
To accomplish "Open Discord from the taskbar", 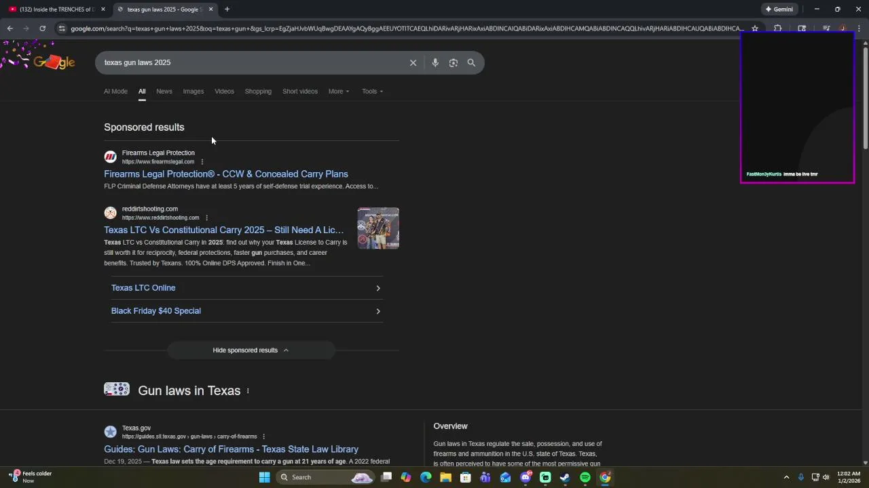I will [525, 477].
